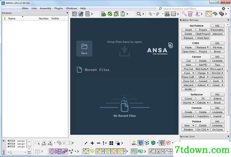This screenshot has height=157, width=231.
Task: Click the Info button beside Faces
Action: point(217,57)
